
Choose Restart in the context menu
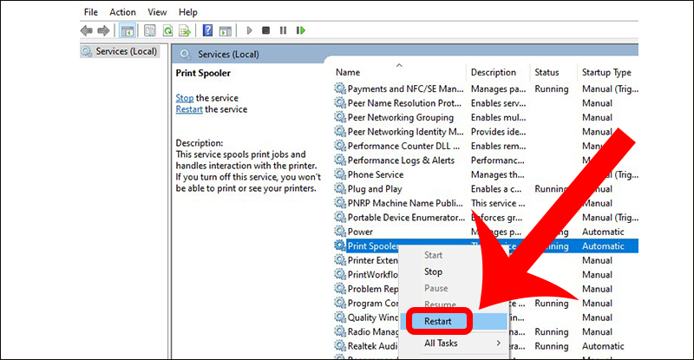tap(438, 322)
